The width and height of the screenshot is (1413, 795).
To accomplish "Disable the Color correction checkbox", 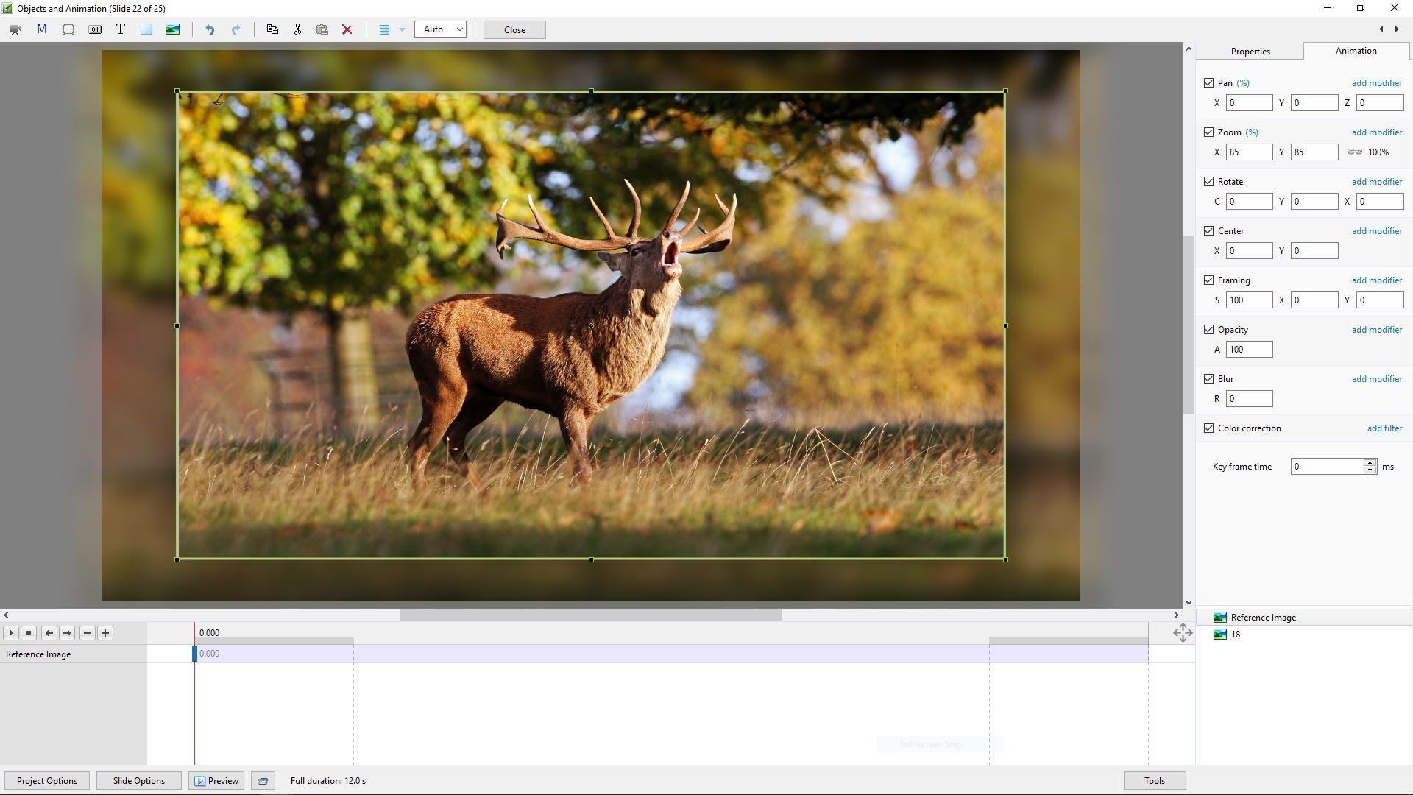I will pos(1208,428).
